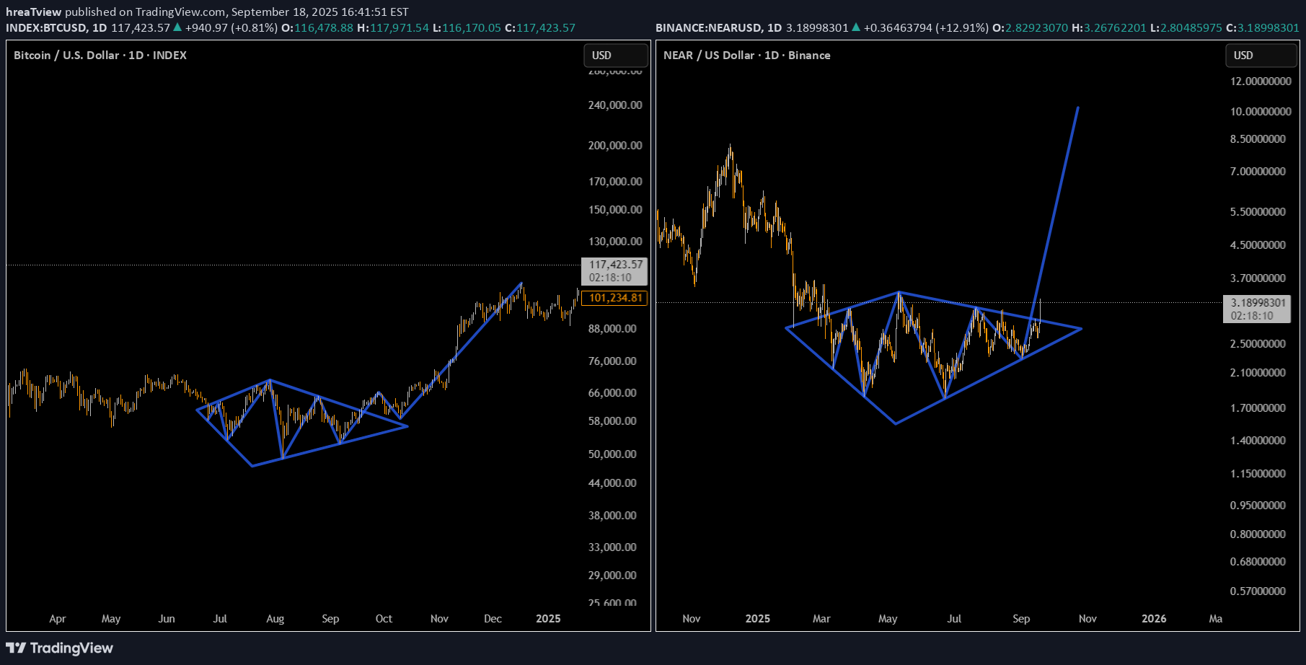Screen dimensions: 1306x665
Task: Click 'Apr' on the Bitcoin chart time axis
Action: (58, 619)
